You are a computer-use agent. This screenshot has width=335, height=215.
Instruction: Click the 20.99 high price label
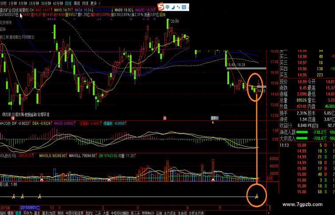(x=175, y=21)
